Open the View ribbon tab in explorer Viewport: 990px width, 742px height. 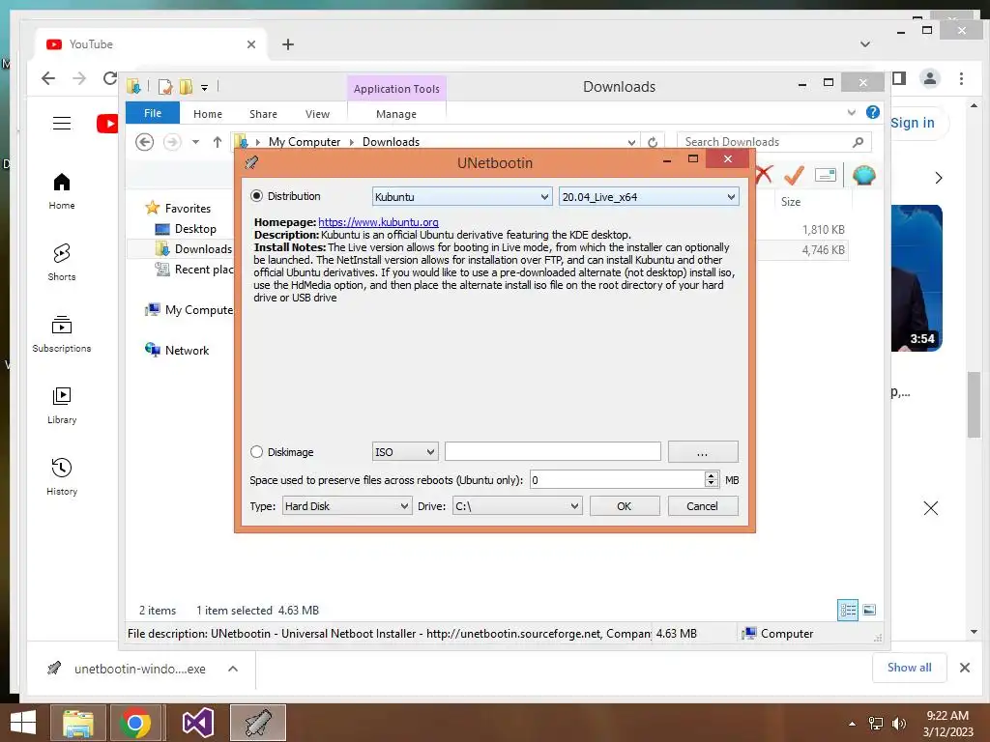click(317, 114)
